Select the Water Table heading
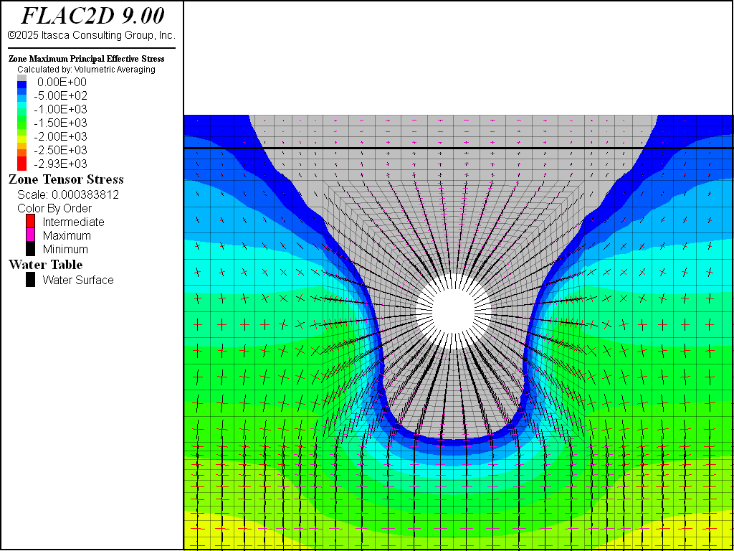The height and width of the screenshot is (551, 734). [x=46, y=265]
